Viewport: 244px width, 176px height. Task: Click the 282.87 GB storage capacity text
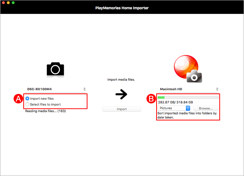[x=175, y=102]
